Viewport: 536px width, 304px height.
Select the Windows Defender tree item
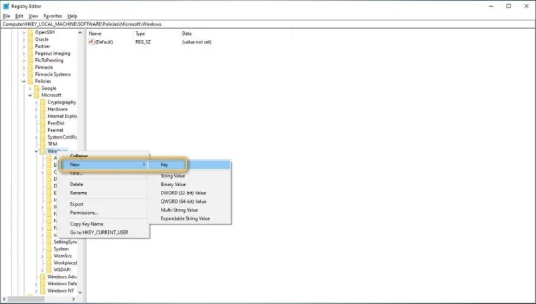tap(62, 284)
